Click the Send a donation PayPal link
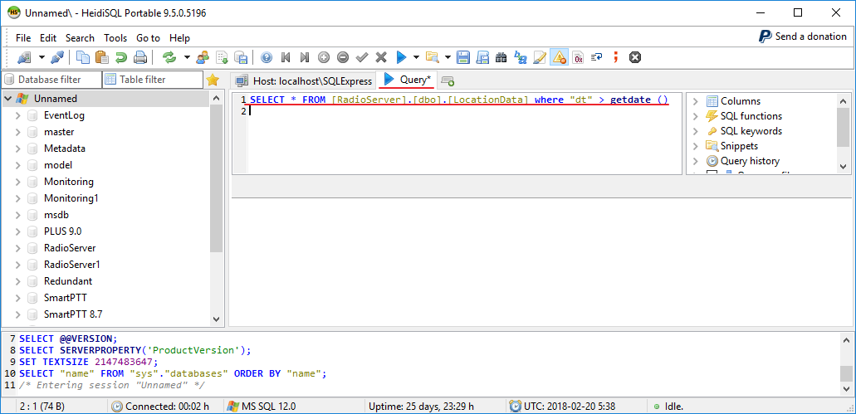This screenshot has width=856, height=414. [803, 37]
